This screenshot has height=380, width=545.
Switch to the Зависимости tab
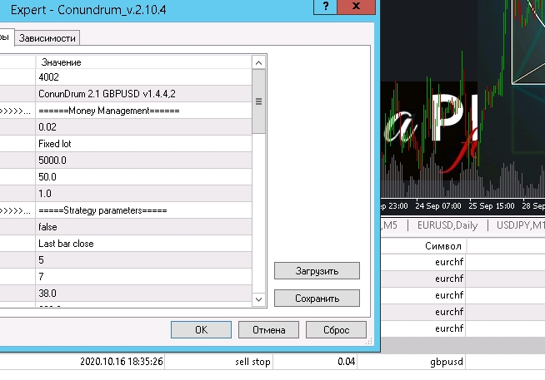pos(47,38)
